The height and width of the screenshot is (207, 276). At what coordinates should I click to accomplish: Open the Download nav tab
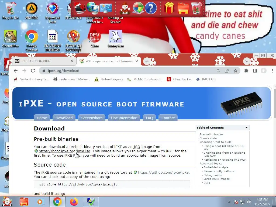click(x=64, y=118)
